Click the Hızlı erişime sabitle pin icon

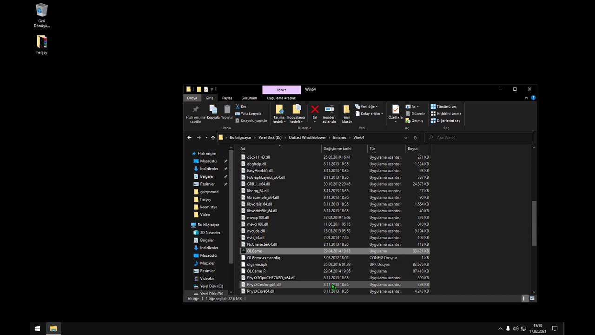click(195, 110)
